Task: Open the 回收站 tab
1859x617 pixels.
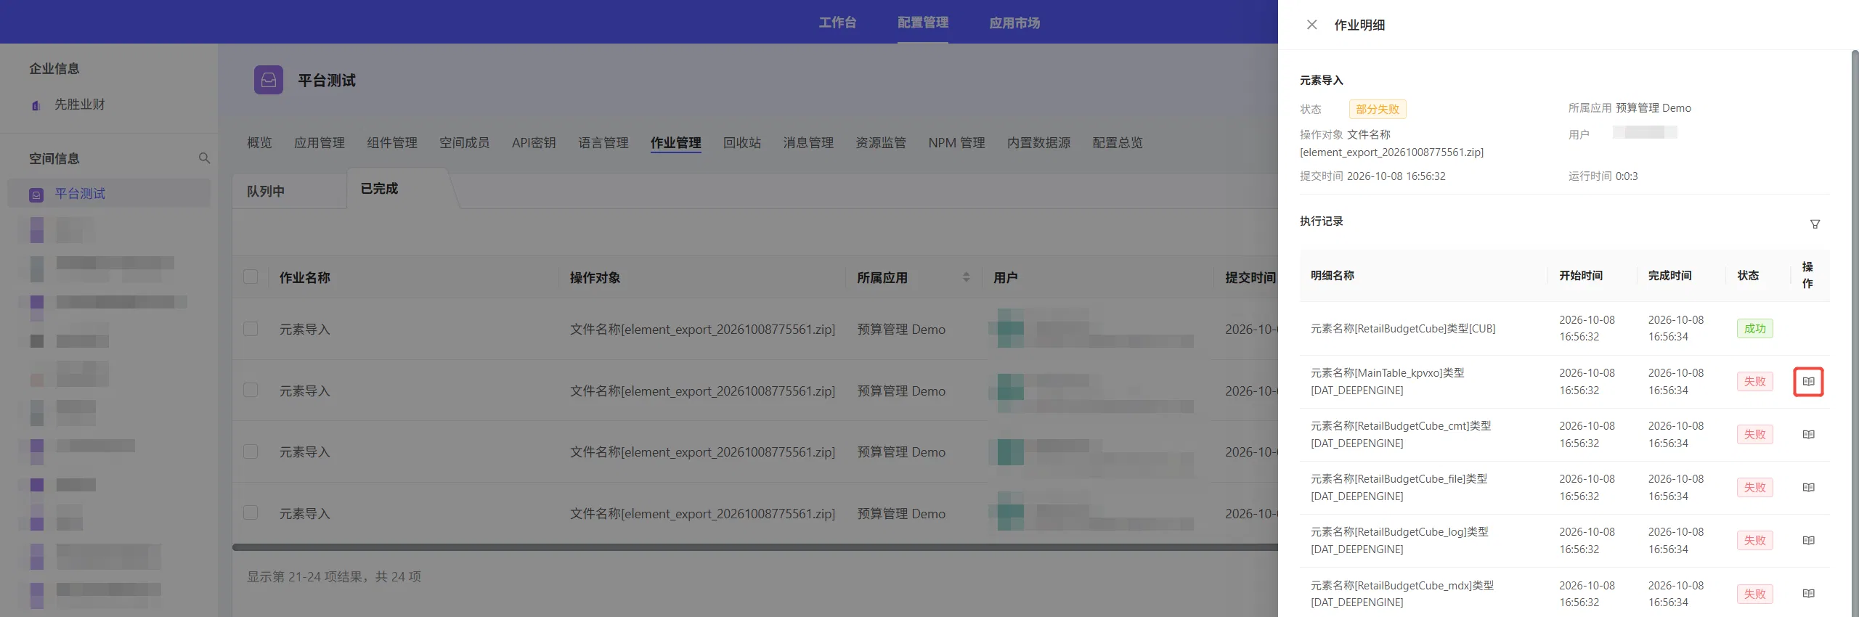Action: 742,143
